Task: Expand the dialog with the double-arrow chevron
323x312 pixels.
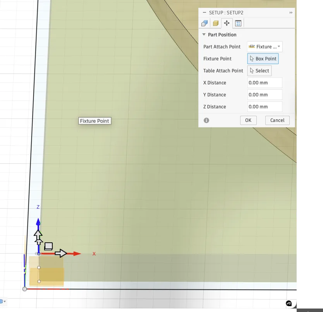Action: tap(290, 12)
